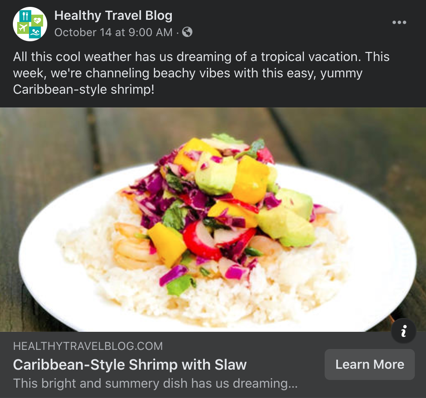Click the info icon on the photo

coord(403,331)
